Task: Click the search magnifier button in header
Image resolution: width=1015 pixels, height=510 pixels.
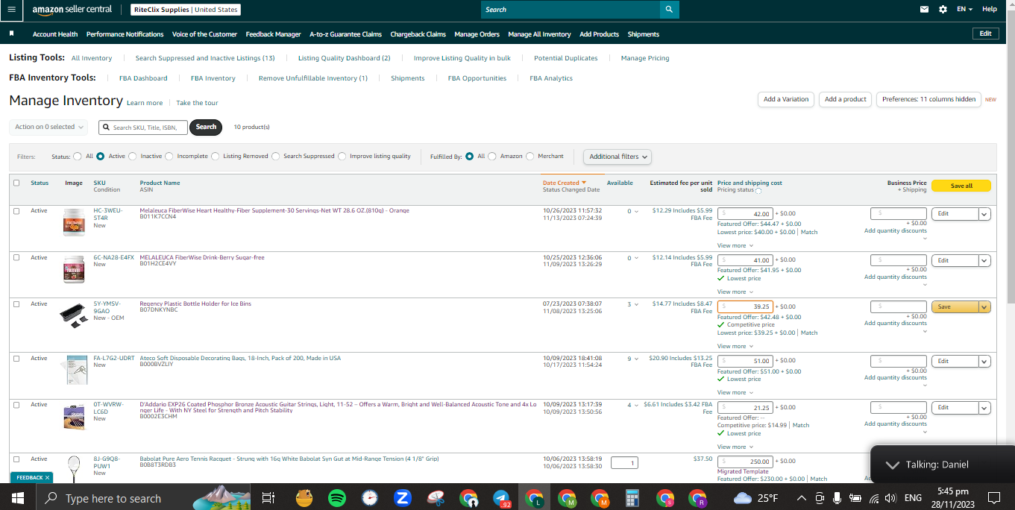Action: pyautogui.click(x=670, y=9)
